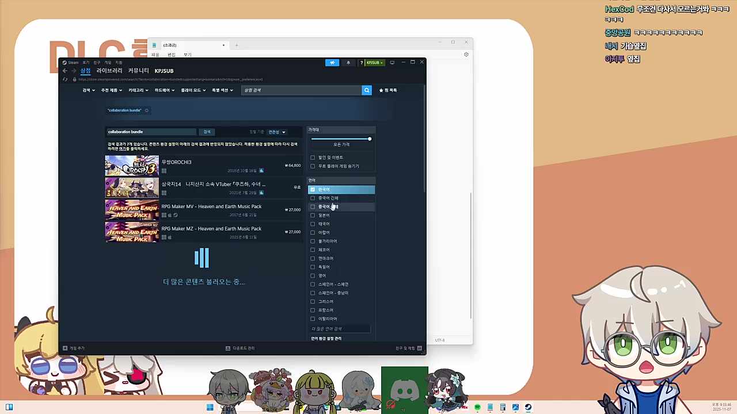Click the 검색 button beside the term box
The image size is (737, 414).
tap(207, 132)
